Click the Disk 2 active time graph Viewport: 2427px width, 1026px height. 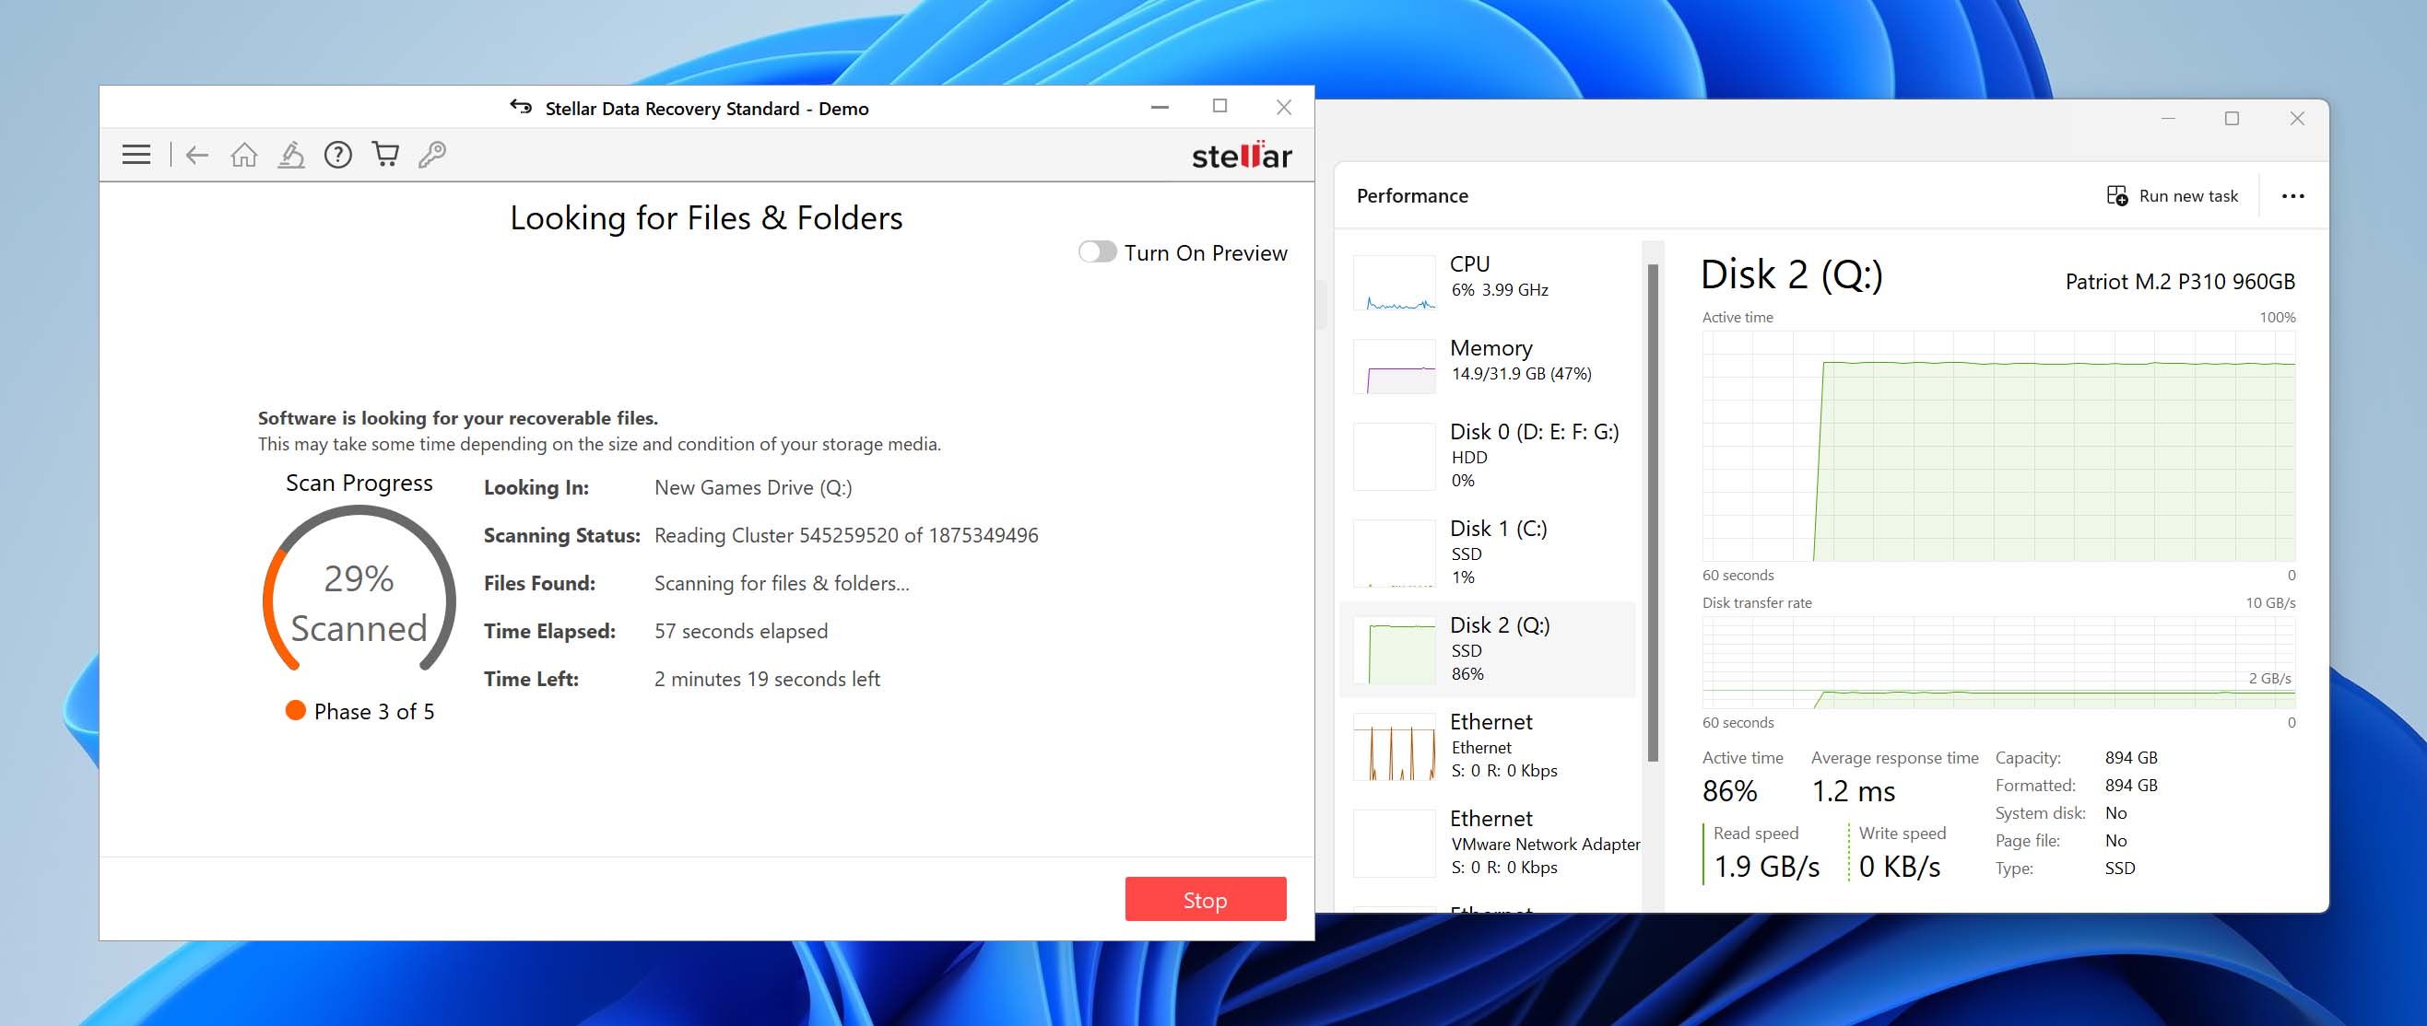[1998, 446]
